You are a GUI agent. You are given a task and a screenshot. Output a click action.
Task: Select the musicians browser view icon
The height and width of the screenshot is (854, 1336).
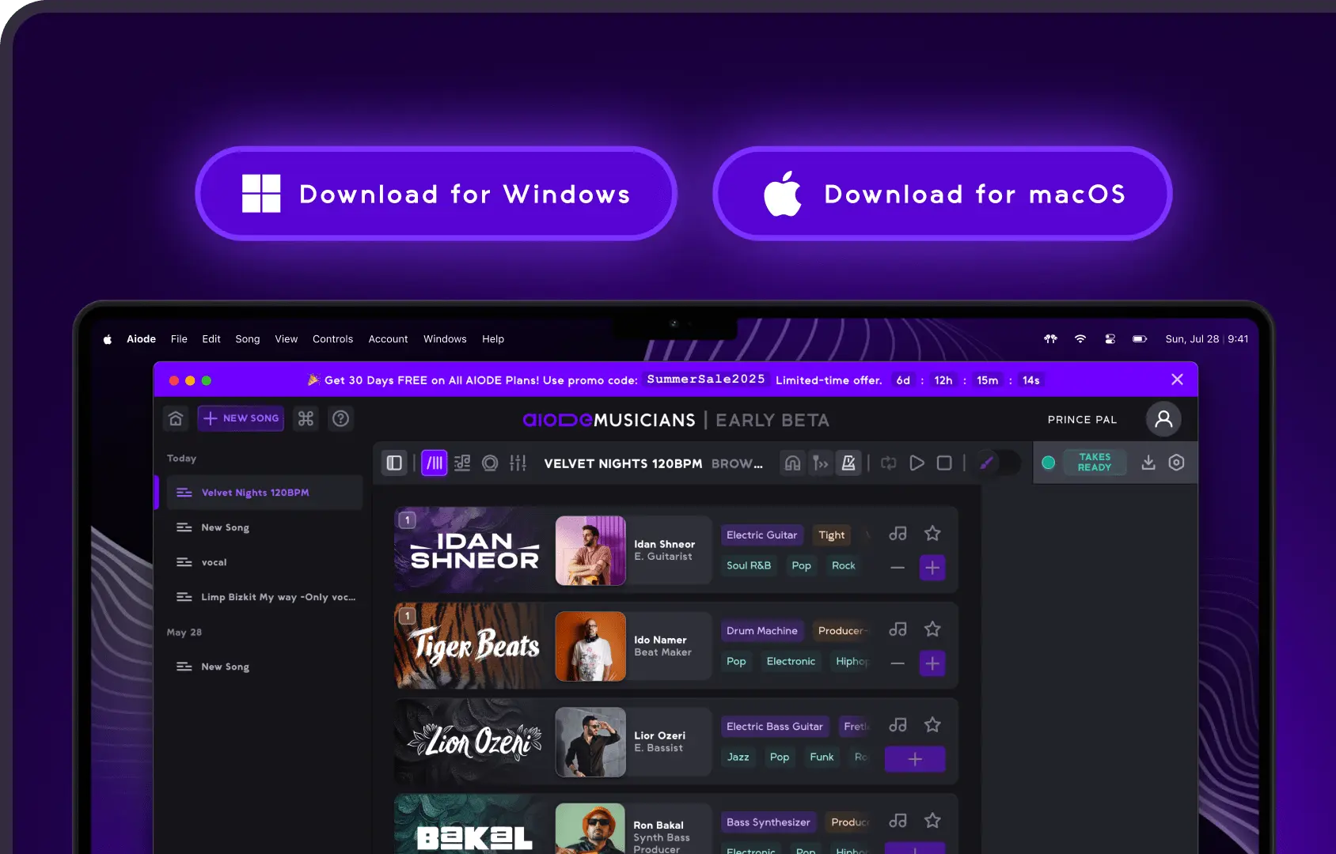coord(435,463)
